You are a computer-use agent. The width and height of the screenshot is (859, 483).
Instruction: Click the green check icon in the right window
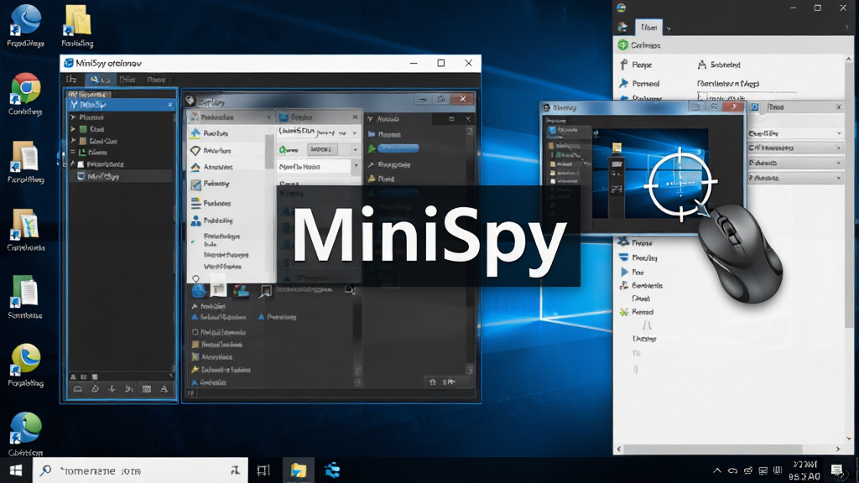[623, 45]
